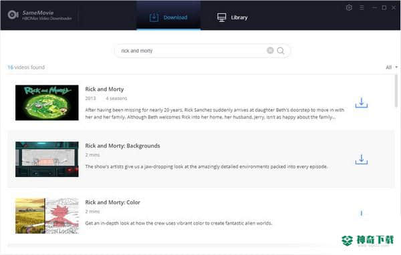Open the hamburger menu in title bar
Viewport: 401px width, 255px height.
362,7
